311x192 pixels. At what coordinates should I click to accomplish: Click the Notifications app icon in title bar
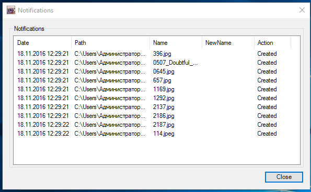10,10
